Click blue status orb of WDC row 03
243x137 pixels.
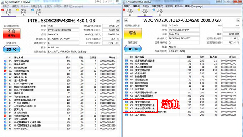127,64
